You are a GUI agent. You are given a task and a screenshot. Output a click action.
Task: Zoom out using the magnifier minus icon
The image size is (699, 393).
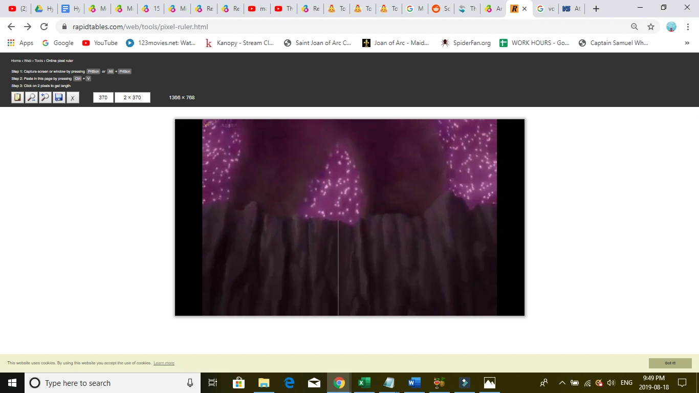[x=31, y=97]
